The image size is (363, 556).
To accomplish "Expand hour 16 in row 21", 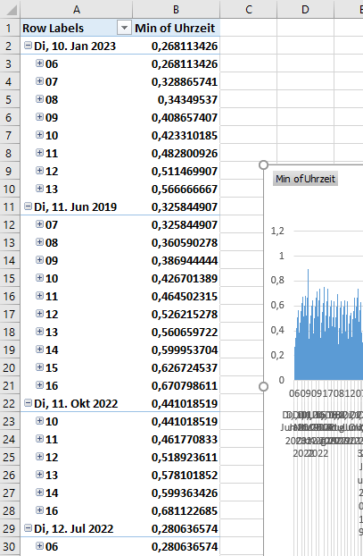I will [39, 384].
